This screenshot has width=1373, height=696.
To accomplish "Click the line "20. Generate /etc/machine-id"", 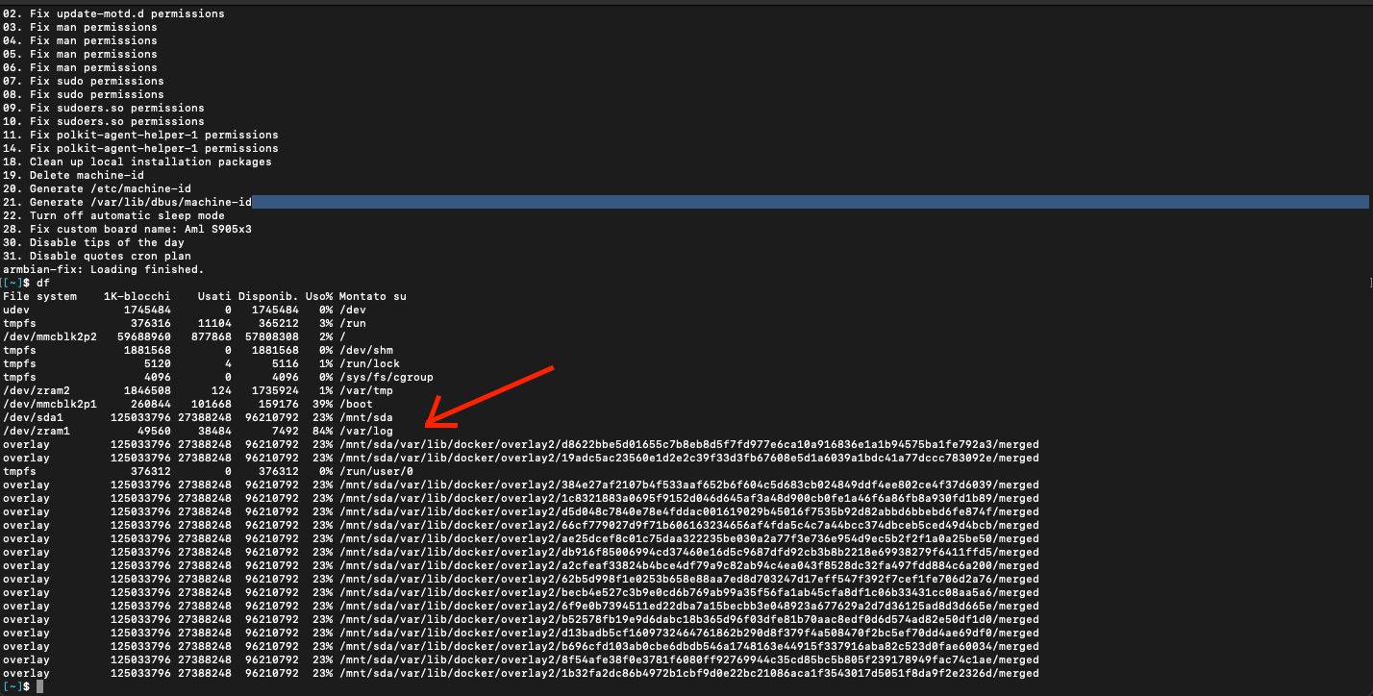I will click(97, 188).
